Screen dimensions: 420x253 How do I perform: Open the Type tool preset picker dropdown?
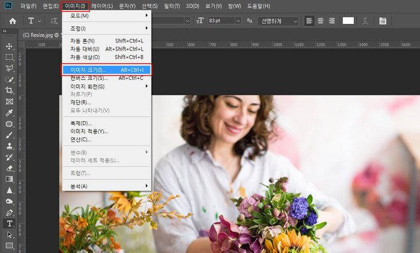[x=40, y=21]
